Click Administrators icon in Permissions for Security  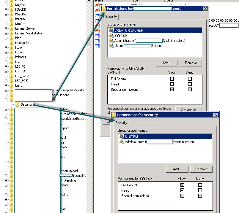tap(122, 142)
